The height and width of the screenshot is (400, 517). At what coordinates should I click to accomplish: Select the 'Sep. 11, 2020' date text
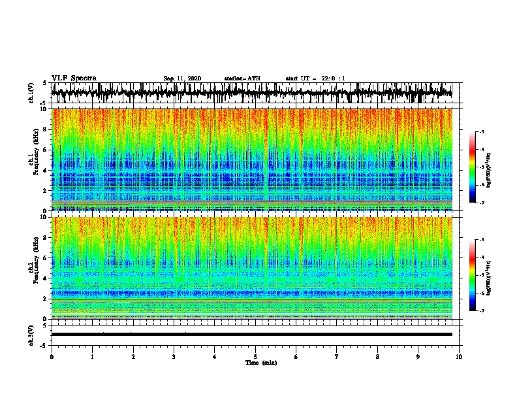182,78
